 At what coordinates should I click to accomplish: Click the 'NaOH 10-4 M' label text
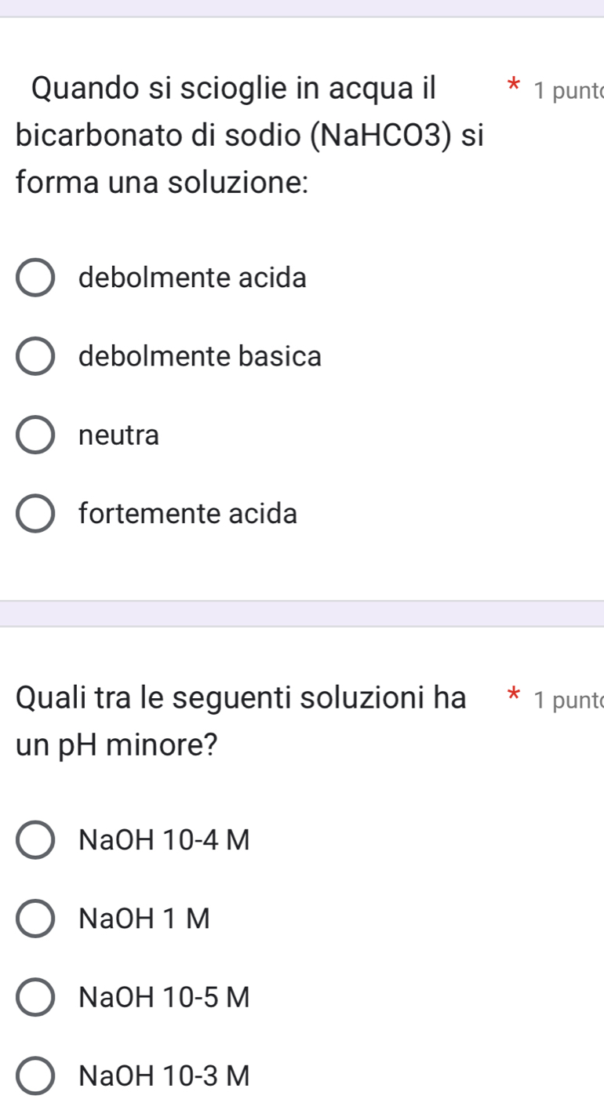(x=165, y=840)
